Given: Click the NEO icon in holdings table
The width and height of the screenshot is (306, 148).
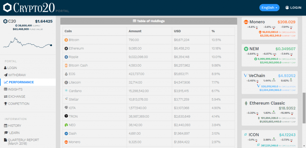Looking at the screenshot, I should [x=66, y=125].
